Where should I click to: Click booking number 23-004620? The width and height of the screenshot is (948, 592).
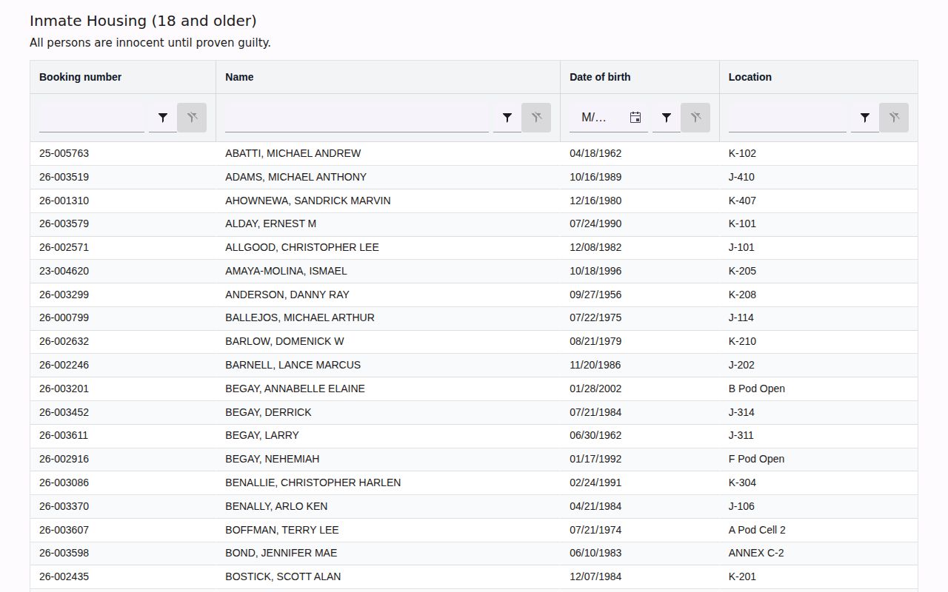coord(64,271)
